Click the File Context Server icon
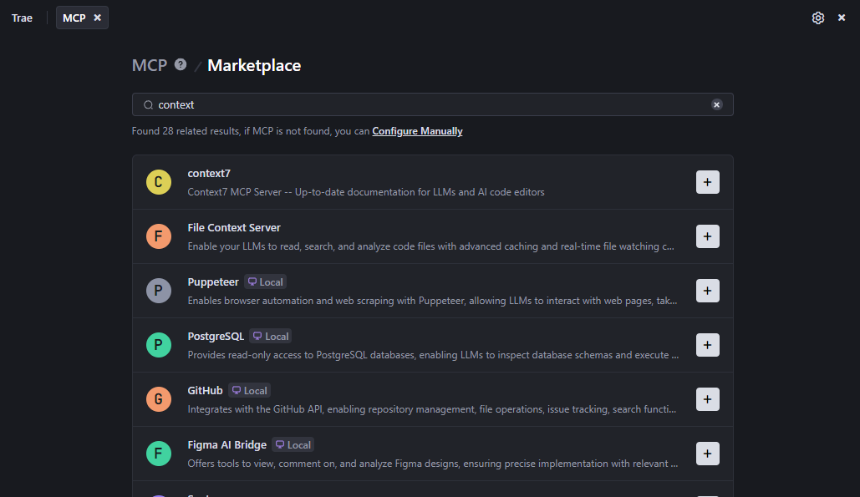This screenshot has height=497, width=860. 159,236
